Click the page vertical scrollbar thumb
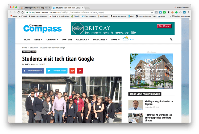The height and width of the screenshot is (134, 199). pyautogui.click(x=190, y=30)
